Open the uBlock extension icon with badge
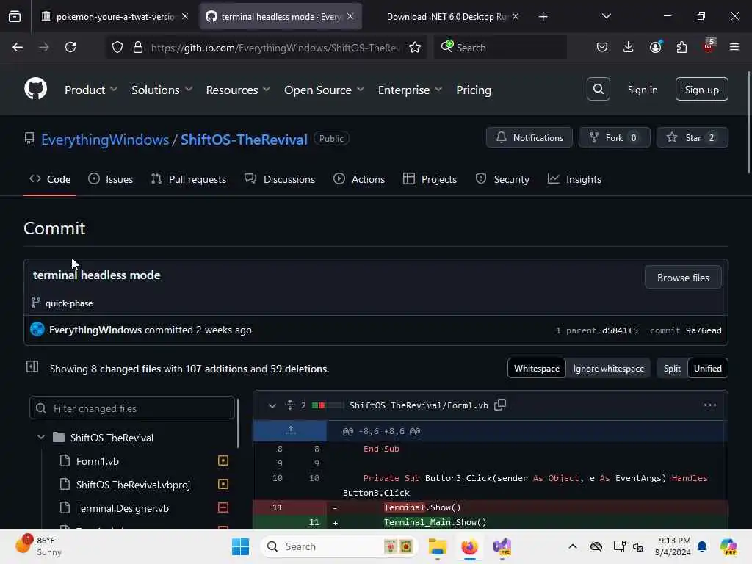 coord(709,46)
